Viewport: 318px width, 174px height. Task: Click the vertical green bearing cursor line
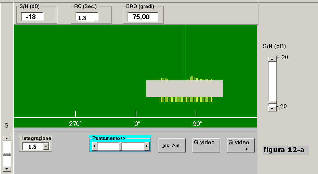coord(186,53)
